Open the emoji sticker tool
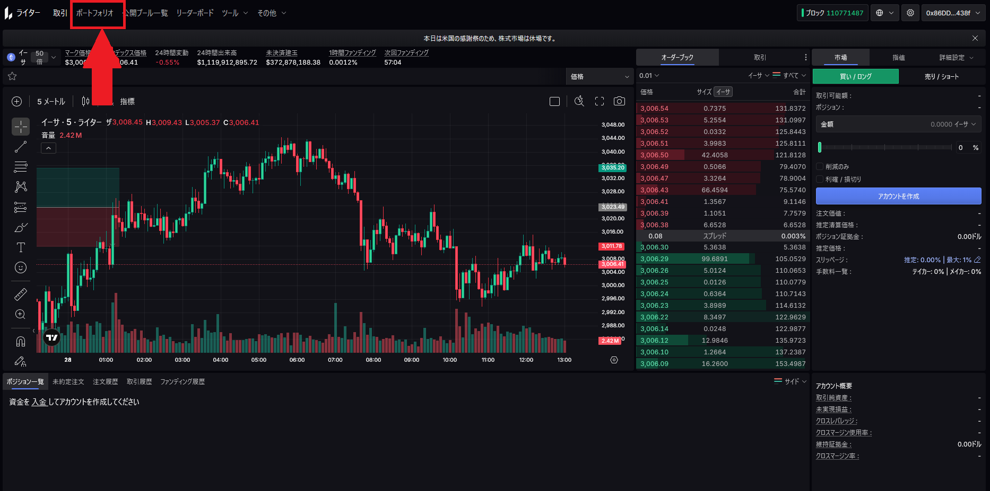This screenshot has width=990, height=491. point(21,267)
